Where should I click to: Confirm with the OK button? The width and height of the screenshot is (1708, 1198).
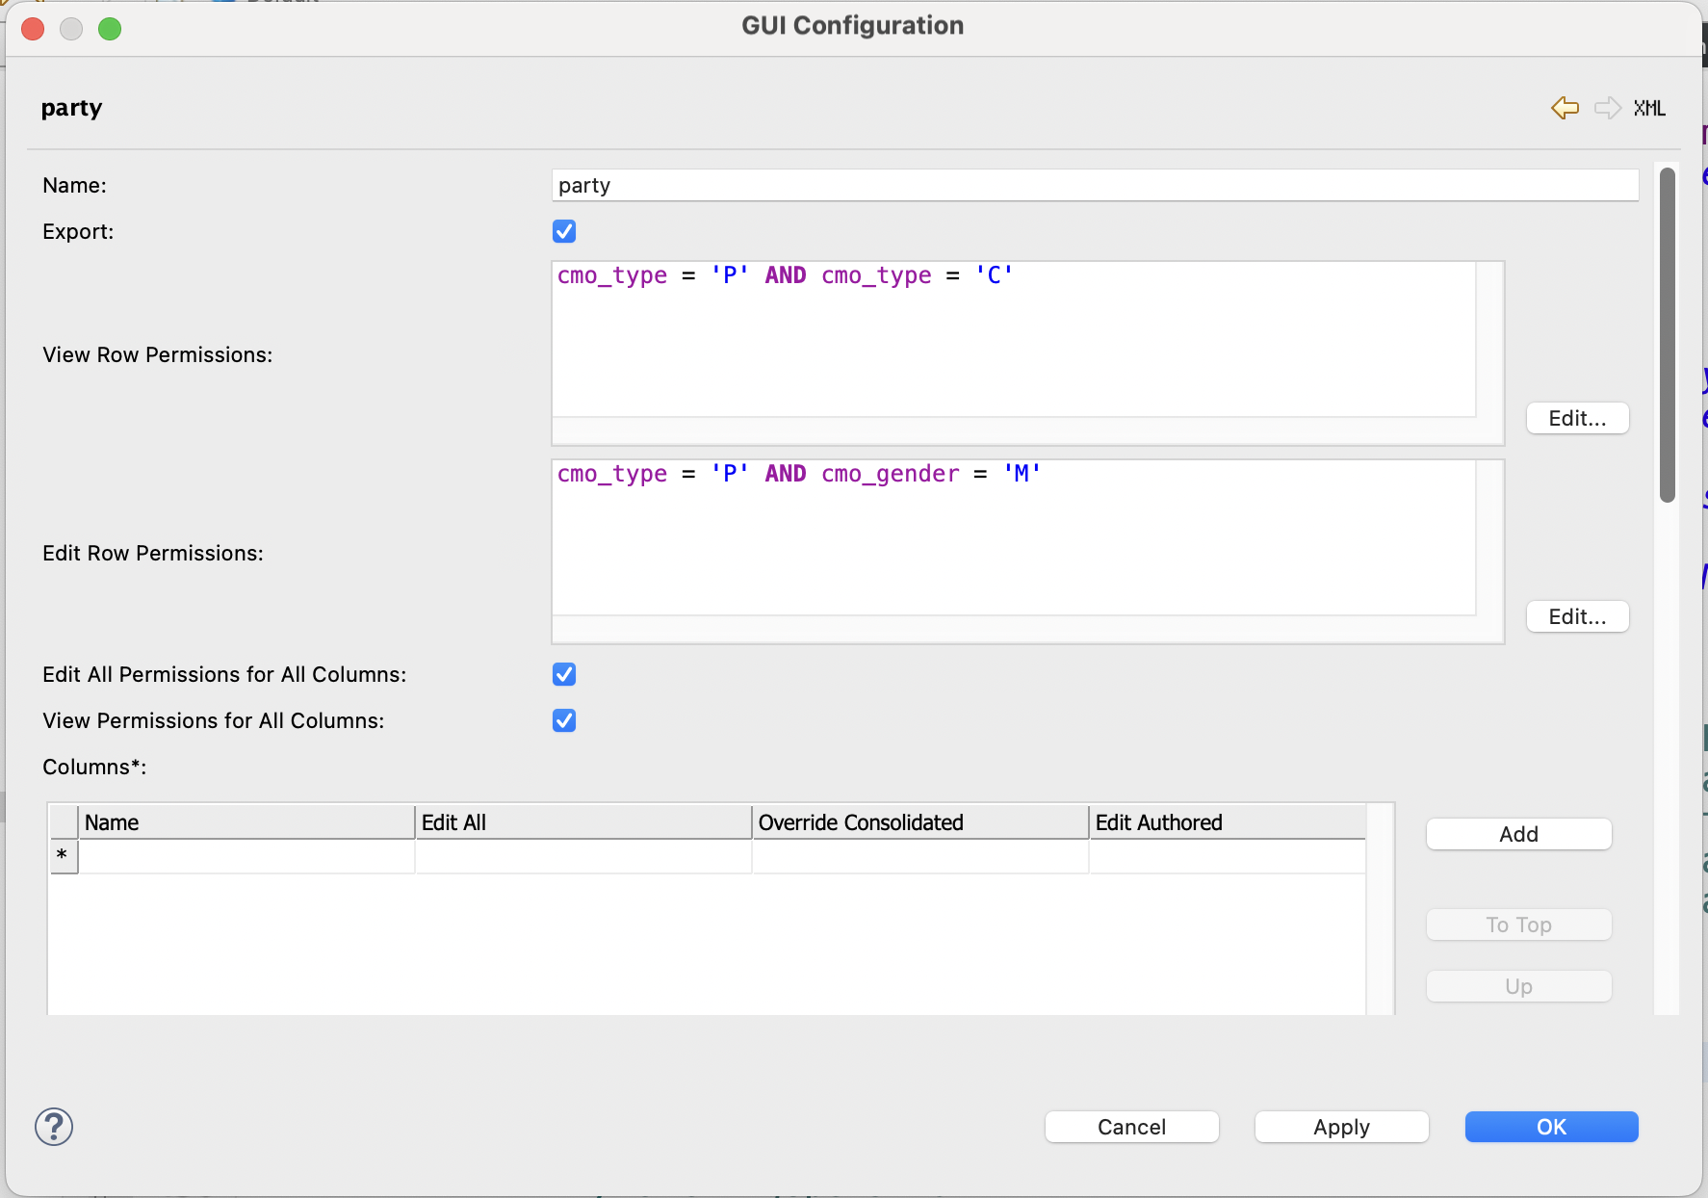click(x=1550, y=1127)
